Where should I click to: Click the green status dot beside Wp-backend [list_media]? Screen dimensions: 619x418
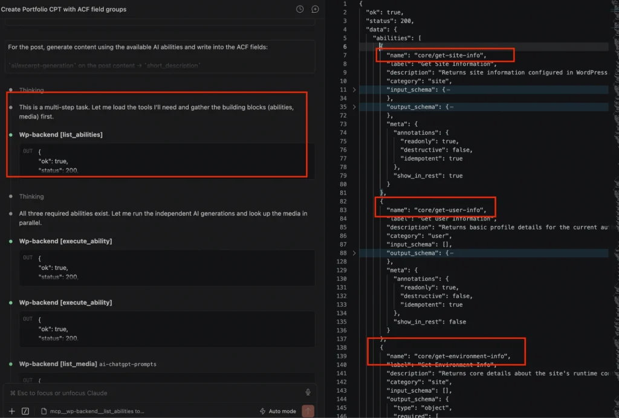point(11,364)
